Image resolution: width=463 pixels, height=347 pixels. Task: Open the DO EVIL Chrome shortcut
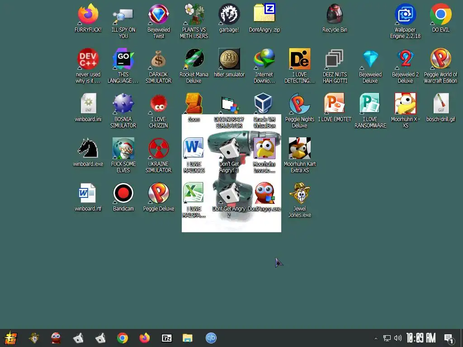point(440,18)
